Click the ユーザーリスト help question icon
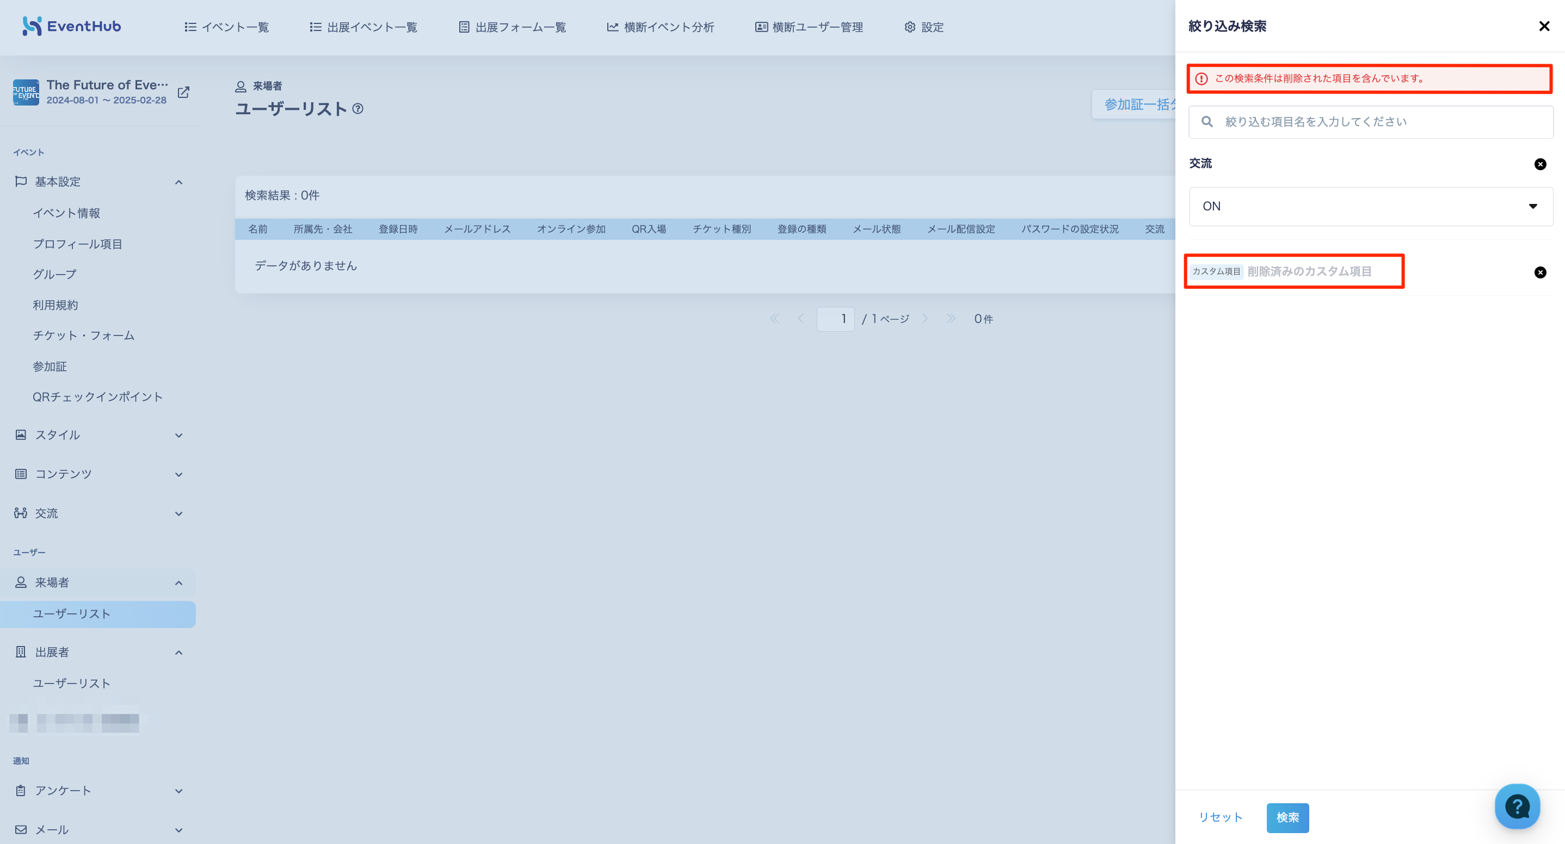Viewport: 1565px width, 844px height. coord(358,109)
